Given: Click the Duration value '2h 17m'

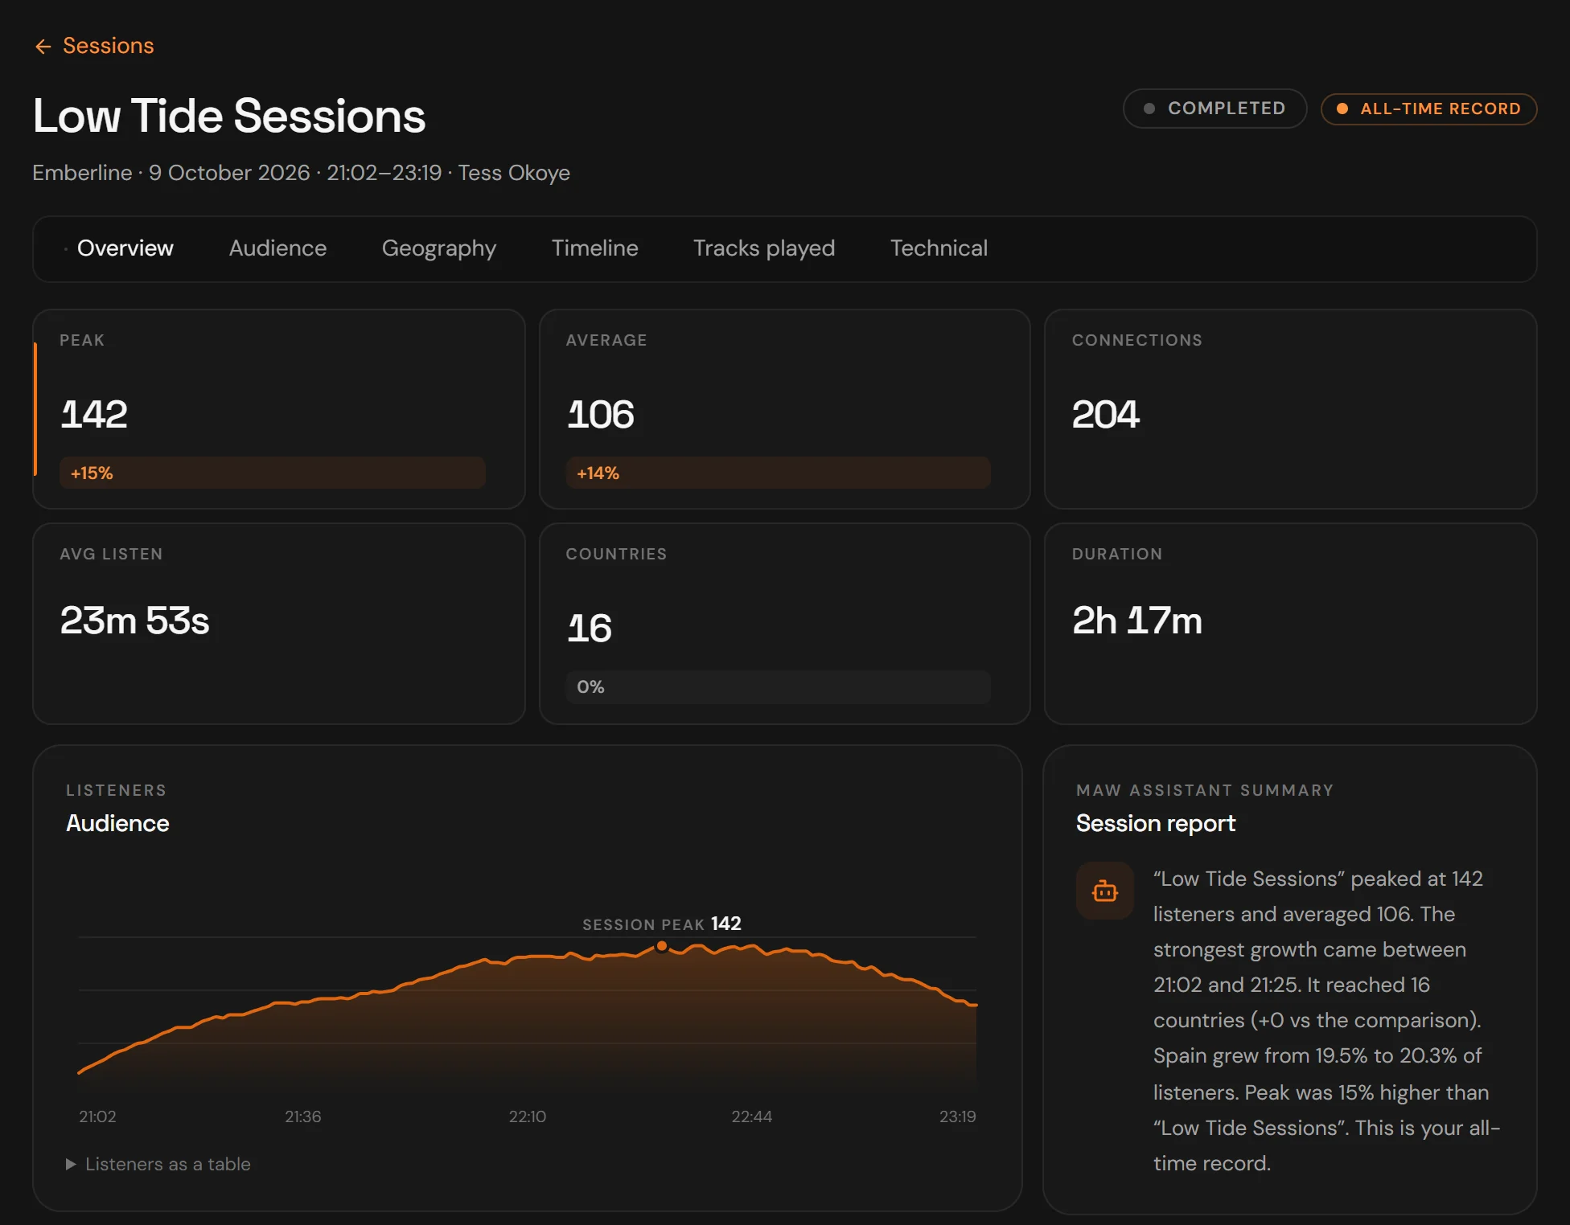Looking at the screenshot, I should point(1137,620).
